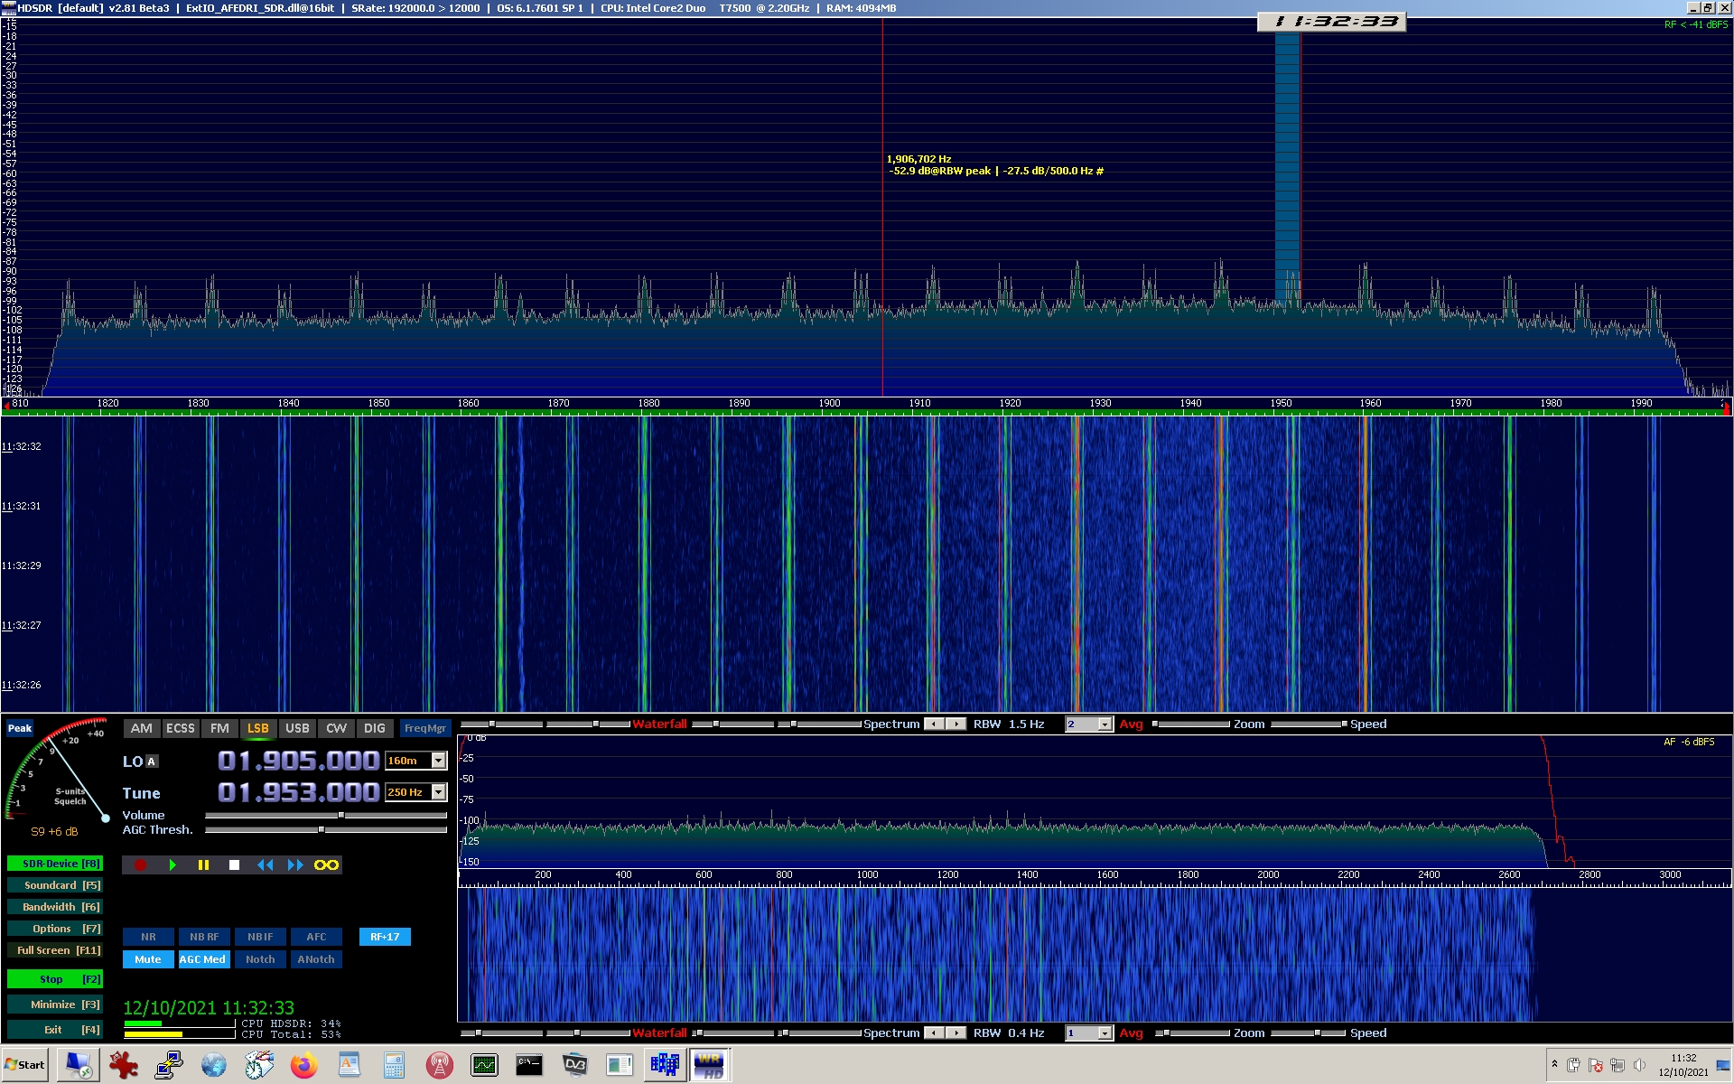The height and width of the screenshot is (1084, 1734).
Task: Click the Volume slider thumb
Action: pyautogui.click(x=341, y=816)
